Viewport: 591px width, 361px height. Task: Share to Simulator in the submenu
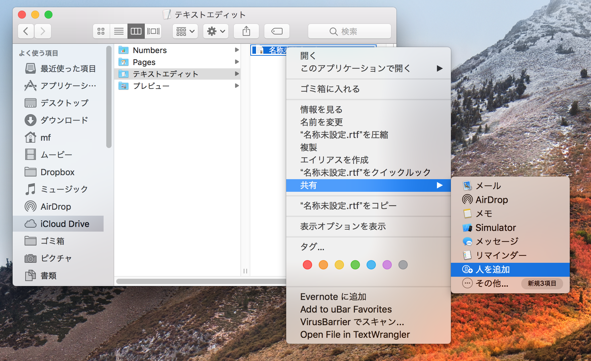510,228
